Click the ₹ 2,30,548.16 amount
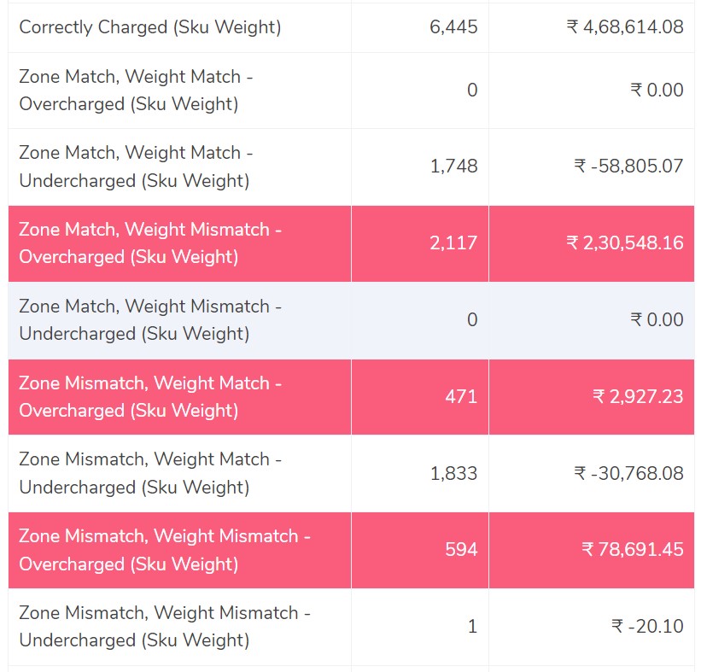 pos(625,243)
